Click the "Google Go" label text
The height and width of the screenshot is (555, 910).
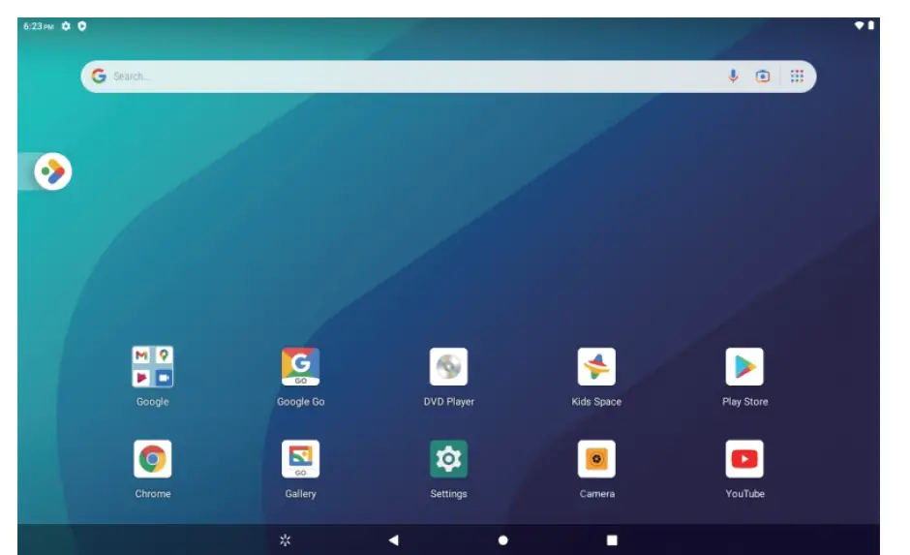301,402
